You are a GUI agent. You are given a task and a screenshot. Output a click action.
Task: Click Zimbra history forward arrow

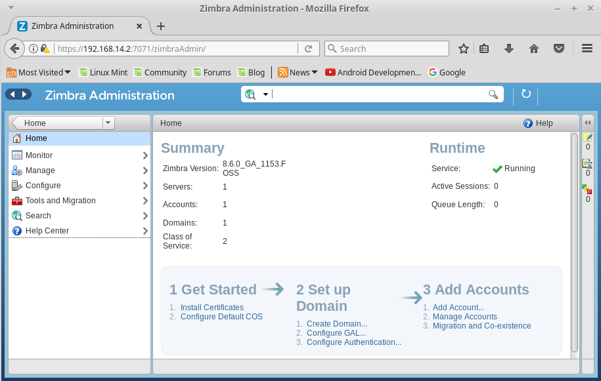[25, 94]
